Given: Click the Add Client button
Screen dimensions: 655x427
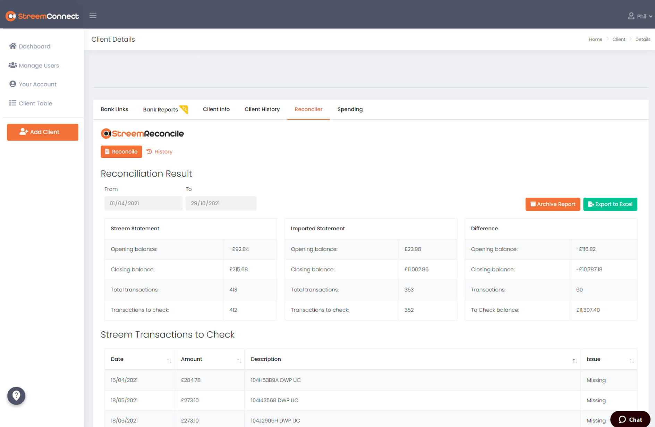Looking at the screenshot, I should pos(43,132).
